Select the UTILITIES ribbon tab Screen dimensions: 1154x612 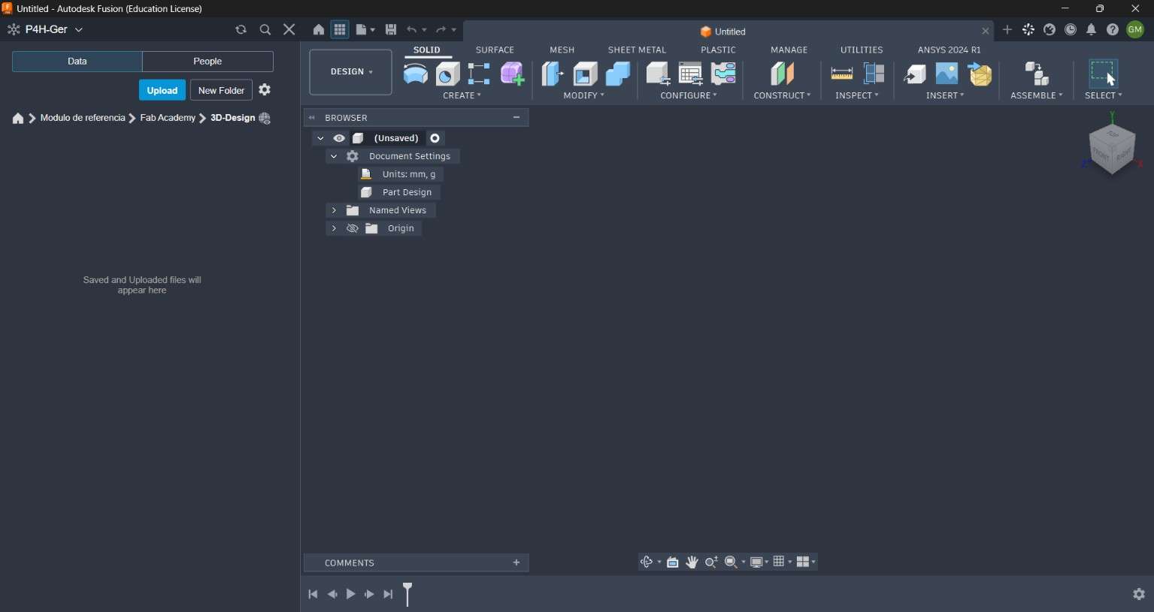tap(862, 50)
